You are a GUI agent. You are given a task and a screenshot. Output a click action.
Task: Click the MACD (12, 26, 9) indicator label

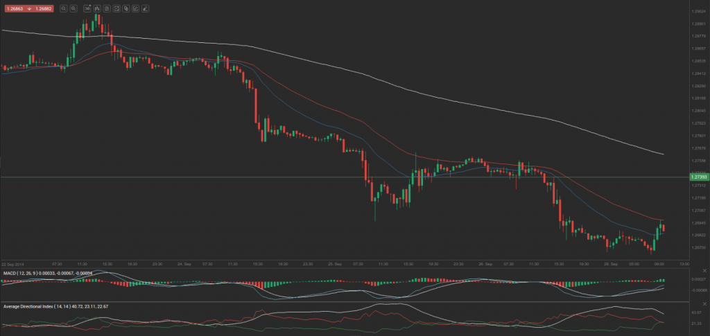click(x=21, y=272)
